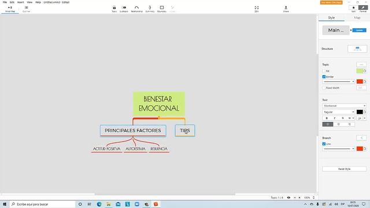
Task: Pick the red branch line color
Action: [360, 148]
